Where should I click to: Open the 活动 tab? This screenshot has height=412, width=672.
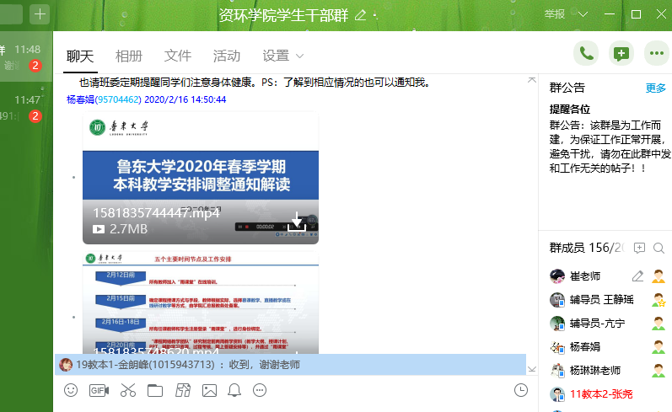point(227,56)
